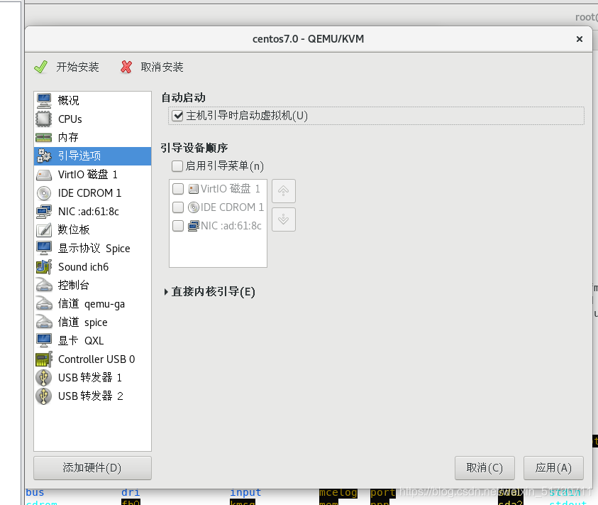This screenshot has width=598, height=505.
Task: Click the green checkmark Begin Installation icon
Action: pos(41,67)
